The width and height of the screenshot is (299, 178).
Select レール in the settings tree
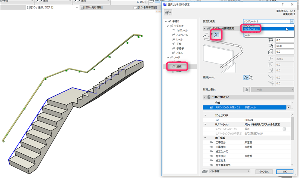coord(179,40)
